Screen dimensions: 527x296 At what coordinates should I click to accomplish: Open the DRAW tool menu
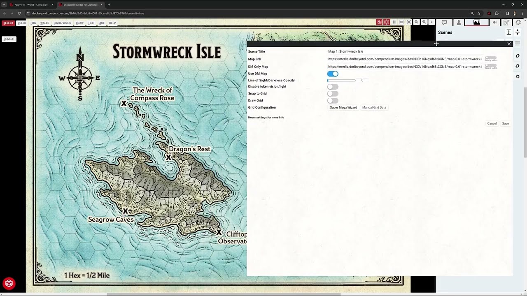pyautogui.click(x=80, y=23)
